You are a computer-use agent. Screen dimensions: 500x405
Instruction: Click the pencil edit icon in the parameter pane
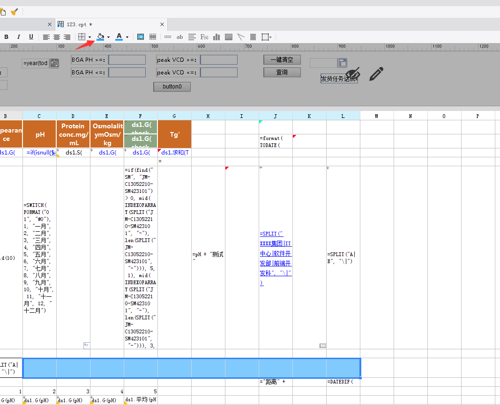click(x=376, y=74)
